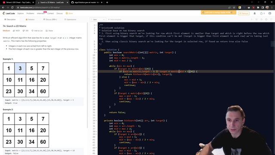The height and width of the screenshot is (155, 275).
Task: Click the Chrome profile picture
Action: (267, 7)
